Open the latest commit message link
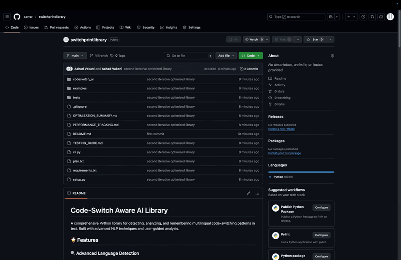 (148, 69)
